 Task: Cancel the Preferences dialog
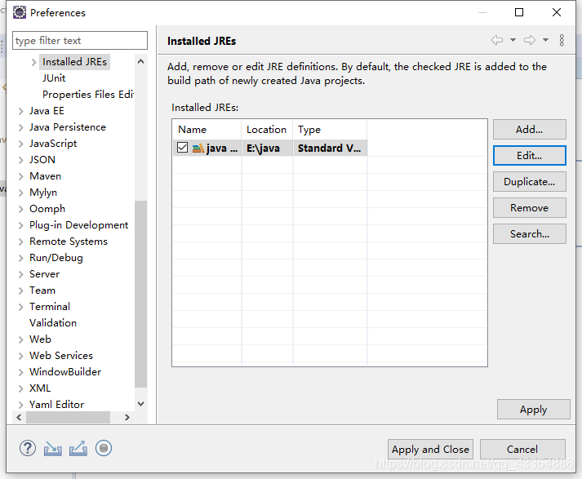(522, 450)
